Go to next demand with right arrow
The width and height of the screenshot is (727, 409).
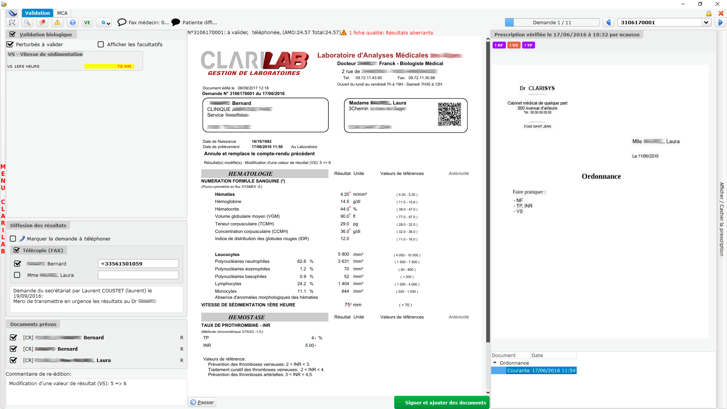pyautogui.click(x=720, y=22)
